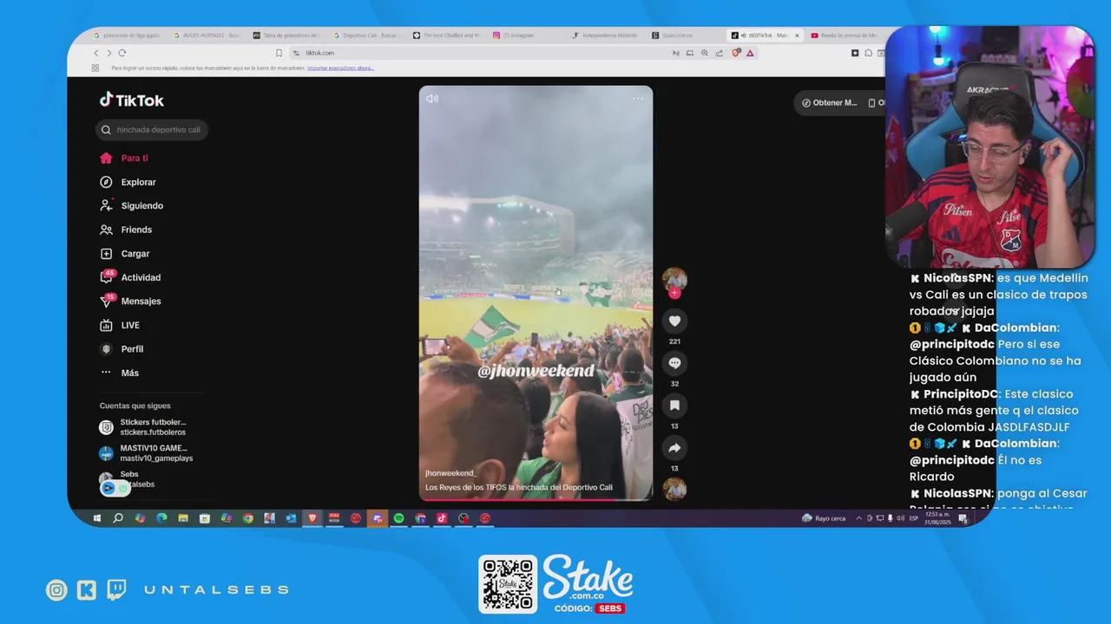Open the Cargar upload page
This screenshot has width=1111, height=624.
click(124, 254)
